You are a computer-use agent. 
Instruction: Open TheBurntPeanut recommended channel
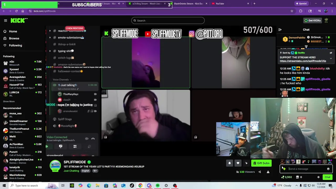pos(23,130)
